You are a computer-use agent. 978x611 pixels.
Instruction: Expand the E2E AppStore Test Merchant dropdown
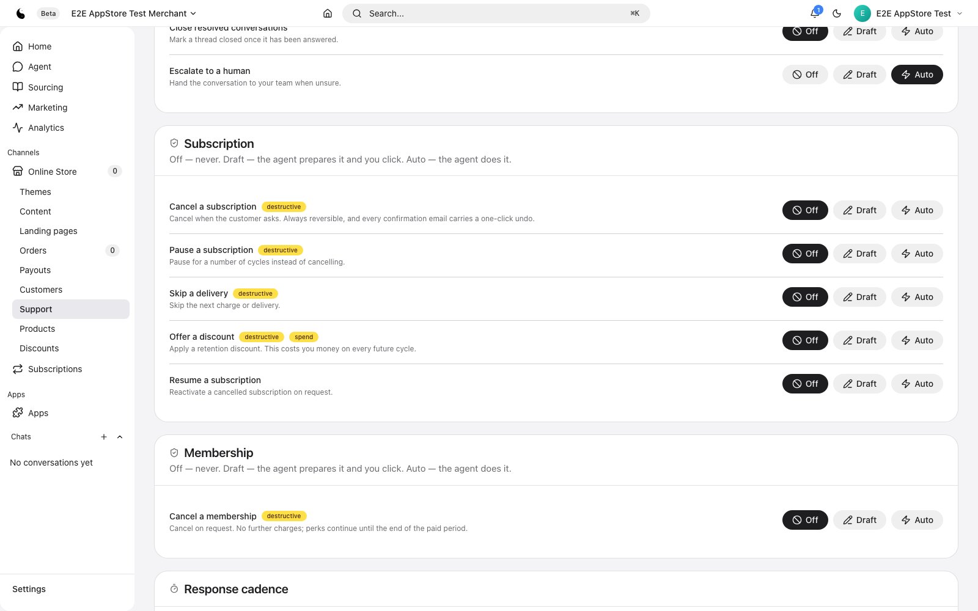pyautogui.click(x=134, y=13)
